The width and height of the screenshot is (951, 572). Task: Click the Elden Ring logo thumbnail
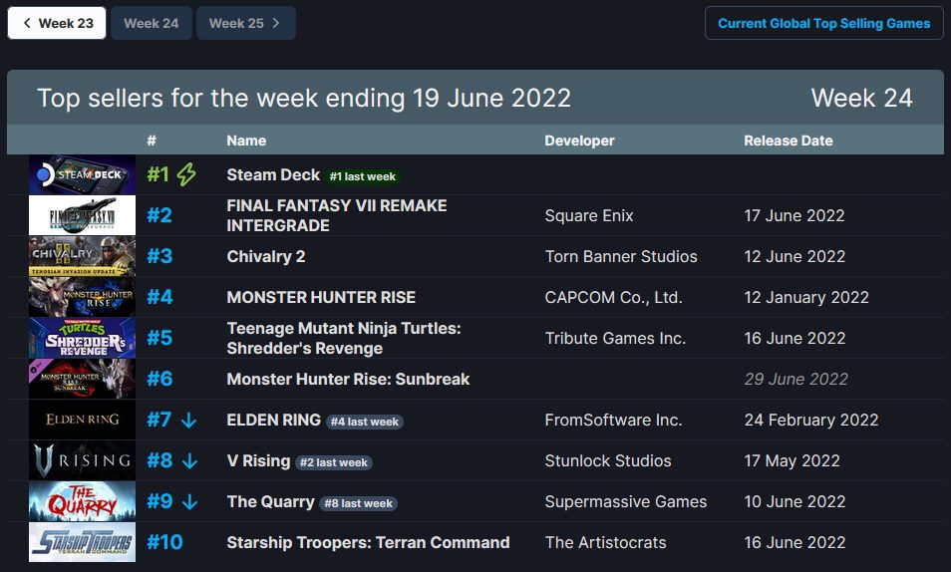pos(82,420)
